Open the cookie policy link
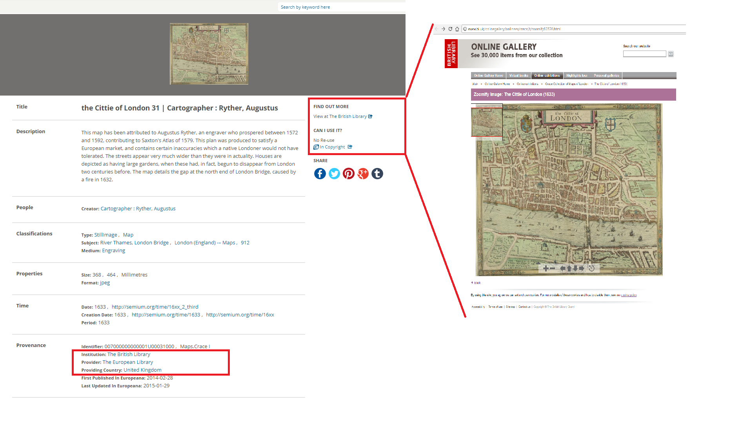This screenshot has width=753, height=423. pyautogui.click(x=629, y=295)
